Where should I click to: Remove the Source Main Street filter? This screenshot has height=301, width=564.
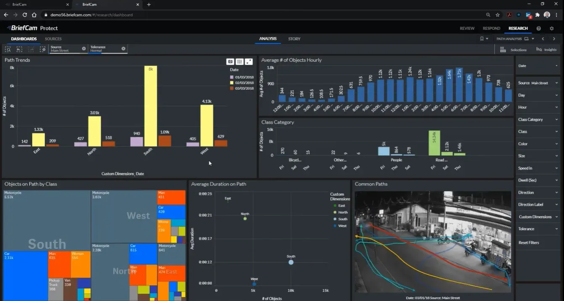coord(84,49)
